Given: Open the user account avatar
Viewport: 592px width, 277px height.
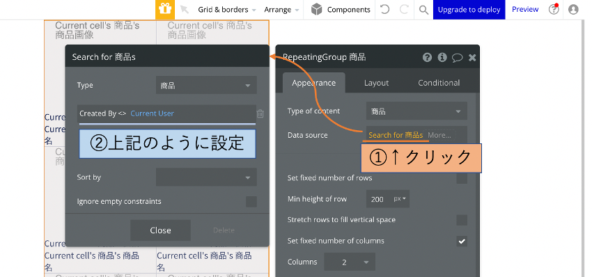Looking at the screenshot, I should [573, 10].
